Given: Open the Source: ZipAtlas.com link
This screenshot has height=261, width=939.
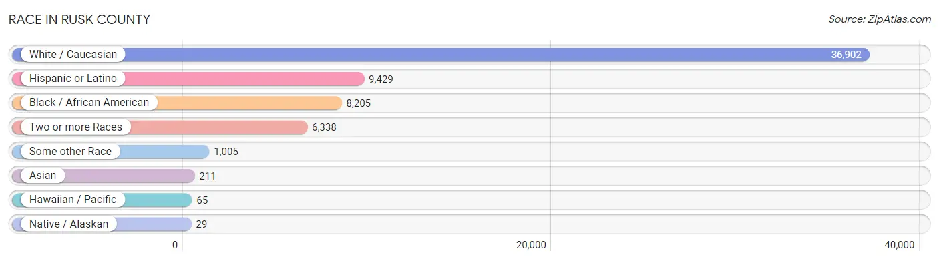Looking at the screenshot, I should click(880, 19).
